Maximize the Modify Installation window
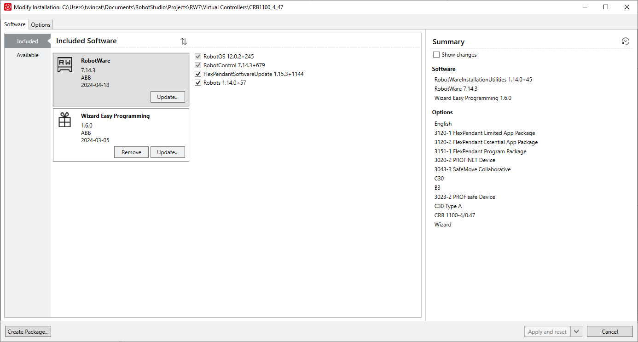The image size is (638, 342). click(606, 7)
